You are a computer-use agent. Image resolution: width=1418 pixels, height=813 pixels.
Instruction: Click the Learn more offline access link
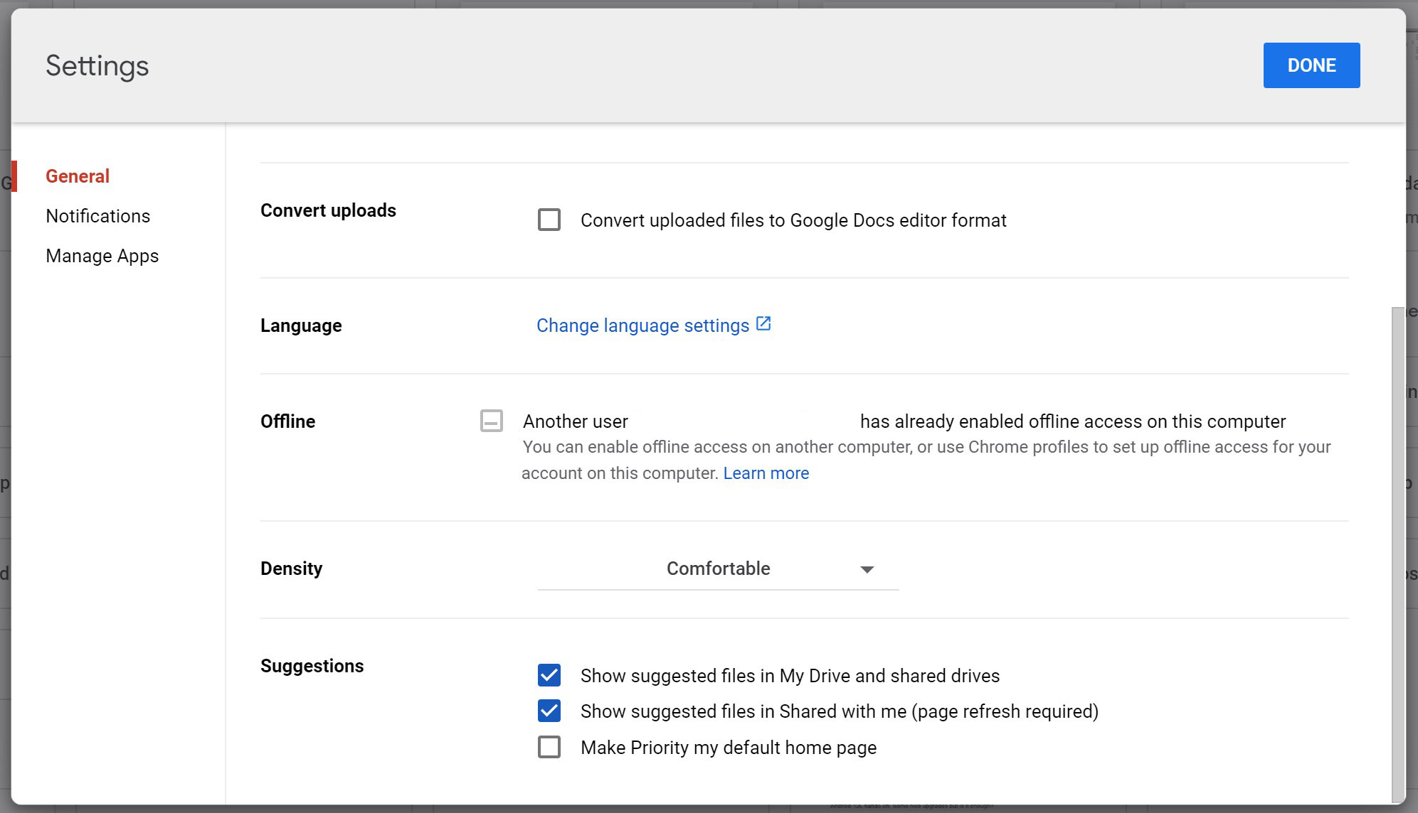click(x=766, y=473)
